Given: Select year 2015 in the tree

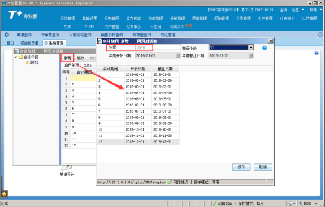Looking at the screenshot, I should [34, 62].
